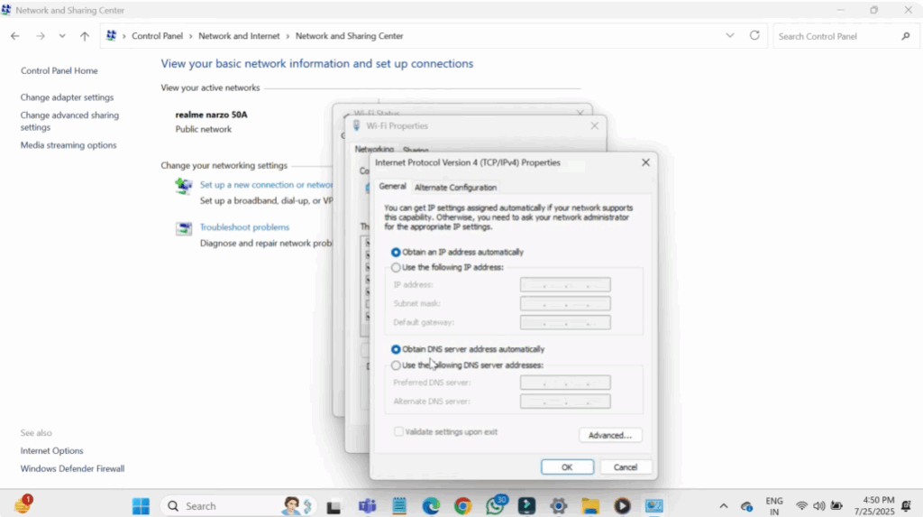Click the Subnet mask field
The height and width of the screenshot is (517, 923).
pos(565,304)
